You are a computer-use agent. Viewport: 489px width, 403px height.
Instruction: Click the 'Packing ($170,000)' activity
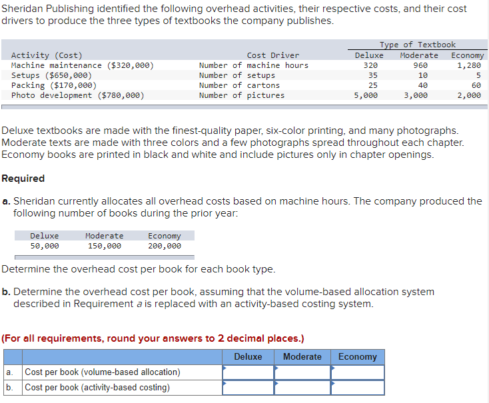pos(54,85)
